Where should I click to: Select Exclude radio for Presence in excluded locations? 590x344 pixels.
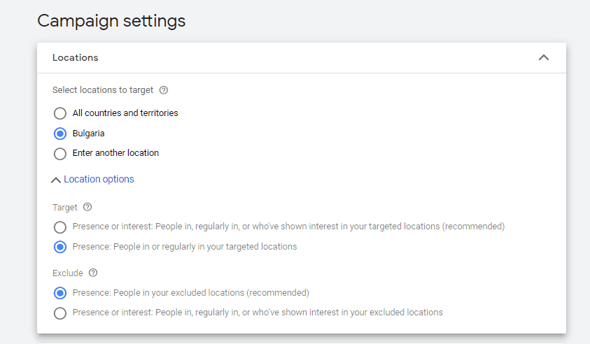[60, 293]
